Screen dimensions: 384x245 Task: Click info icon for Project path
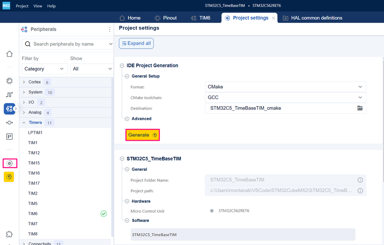coord(360,191)
